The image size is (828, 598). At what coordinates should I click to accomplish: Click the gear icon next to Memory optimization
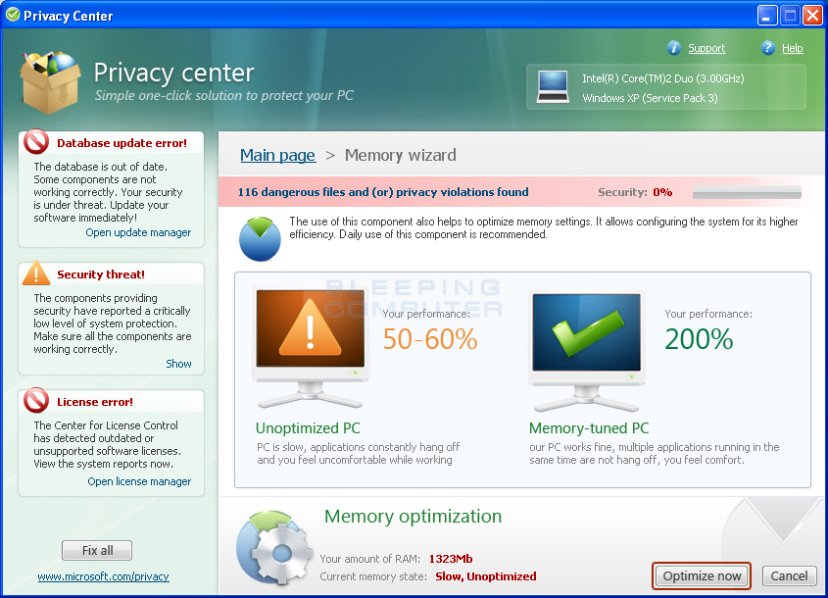(274, 546)
